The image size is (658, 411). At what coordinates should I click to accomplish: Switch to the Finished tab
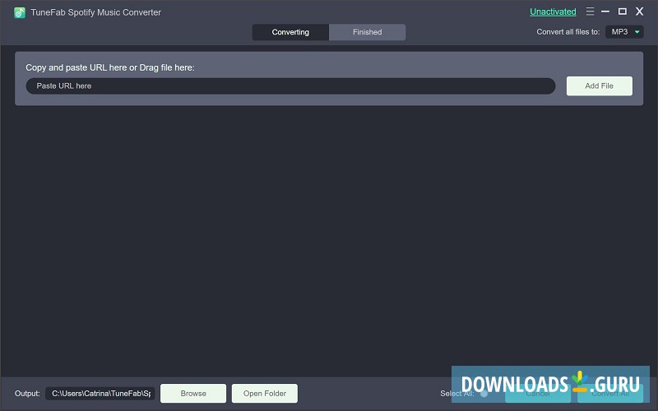pyautogui.click(x=367, y=32)
